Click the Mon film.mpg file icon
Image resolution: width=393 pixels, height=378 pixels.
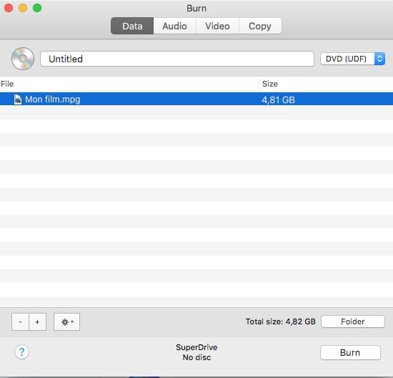point(18,100)
